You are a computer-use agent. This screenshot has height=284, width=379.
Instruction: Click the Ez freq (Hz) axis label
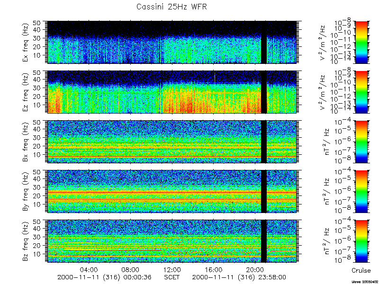click(26, 92)
